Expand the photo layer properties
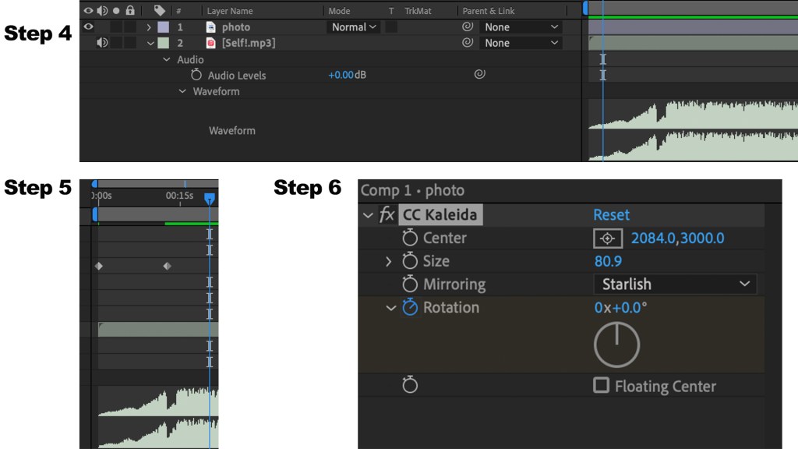The image size is (798, 449). click(x=149, y=27)
